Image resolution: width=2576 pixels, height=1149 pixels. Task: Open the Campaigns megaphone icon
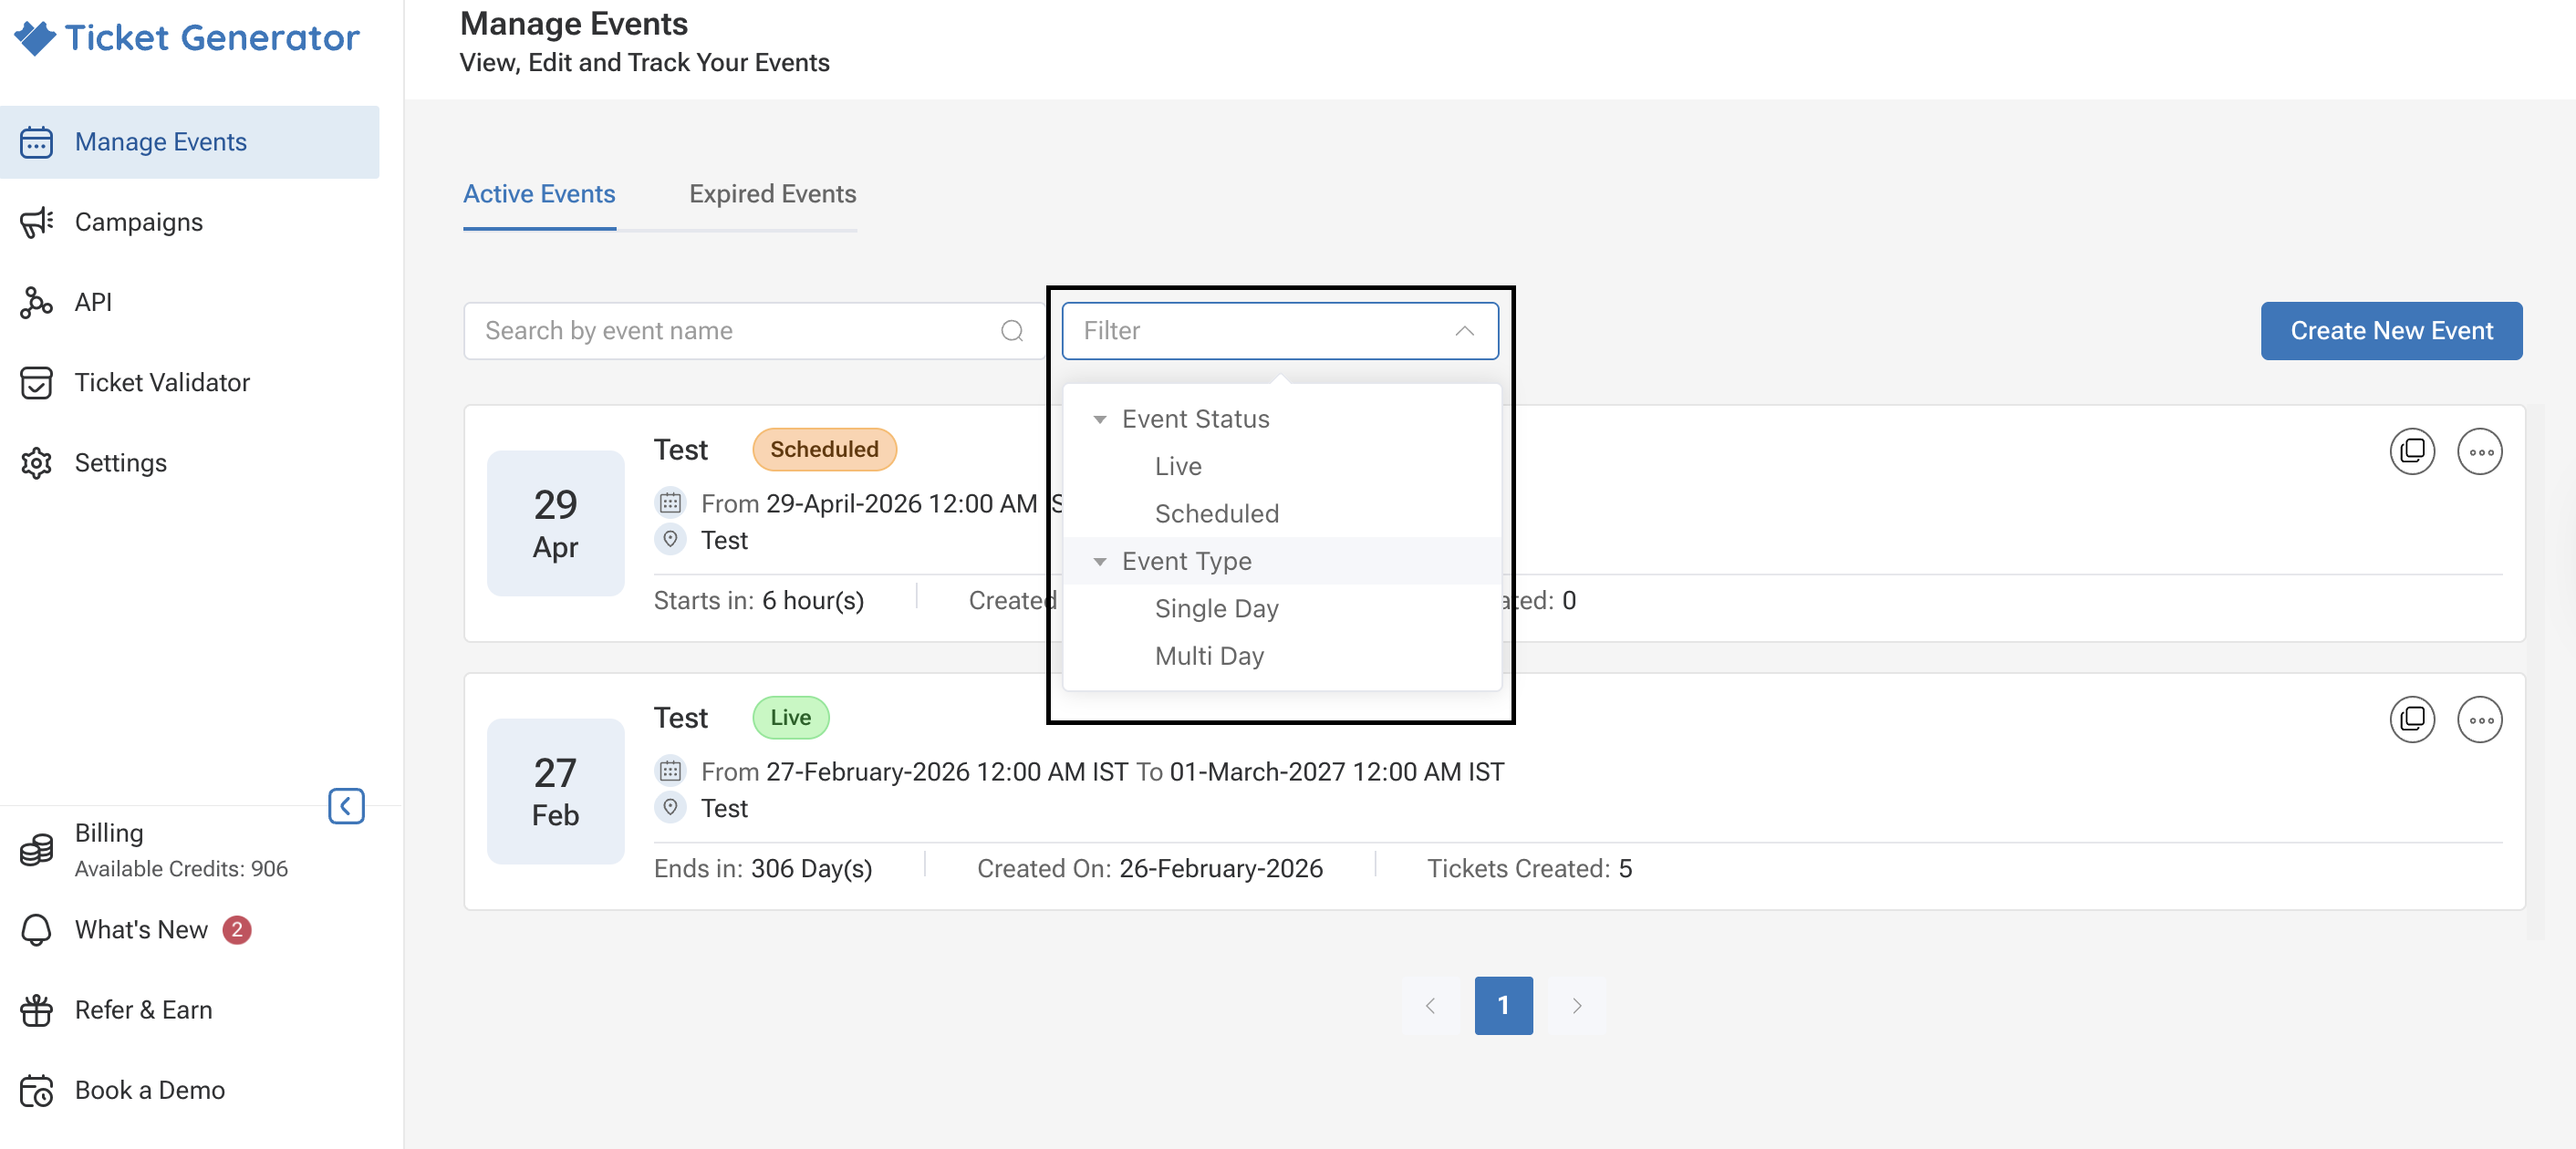pos(37,222)
